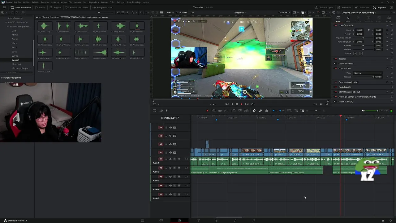Enable the Super Scale (IA) switch
The width and height of the screenshot is (396, 223).
[x=335, y=101]
